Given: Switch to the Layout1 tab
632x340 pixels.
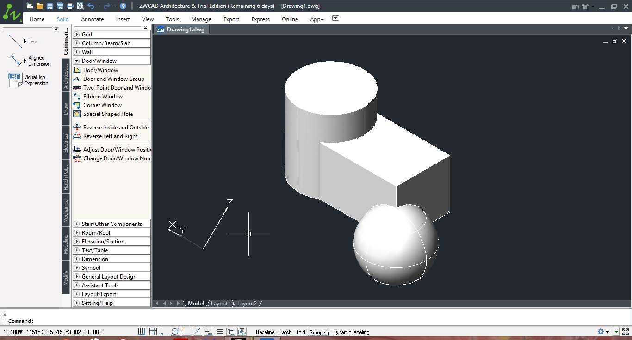Looking at the screenshot, I should pos(221,304).
